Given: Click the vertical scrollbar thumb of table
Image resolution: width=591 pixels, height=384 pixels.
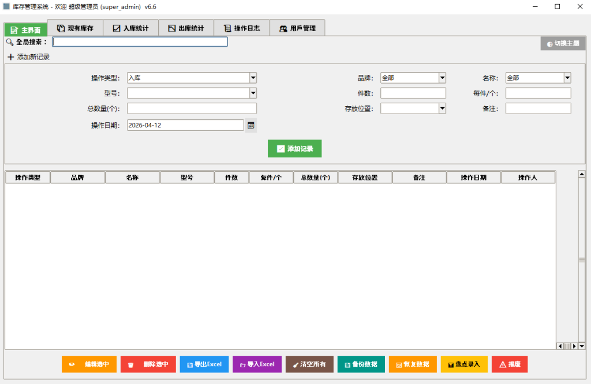Looking at the screenshot, I should tap(582, 260).
